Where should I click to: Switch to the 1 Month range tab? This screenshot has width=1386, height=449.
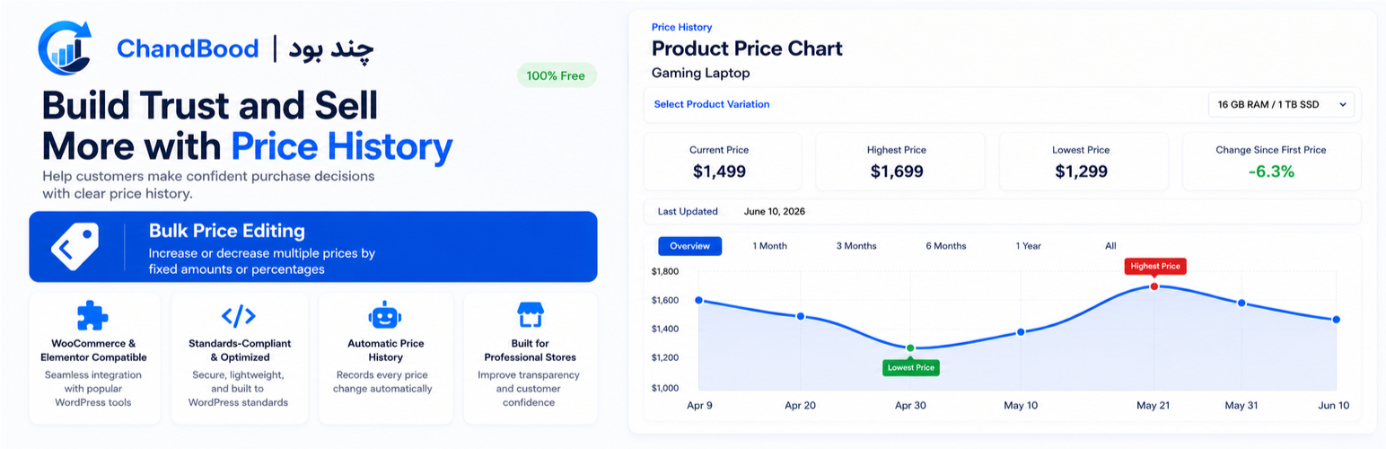coord(769,246)
